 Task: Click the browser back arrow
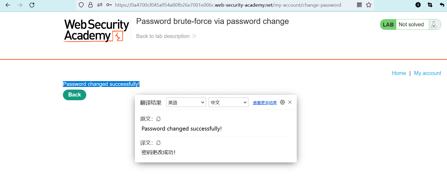click(8, 5)
